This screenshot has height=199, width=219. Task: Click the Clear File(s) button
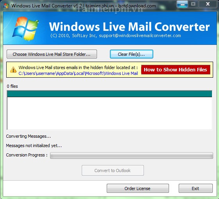131,54
